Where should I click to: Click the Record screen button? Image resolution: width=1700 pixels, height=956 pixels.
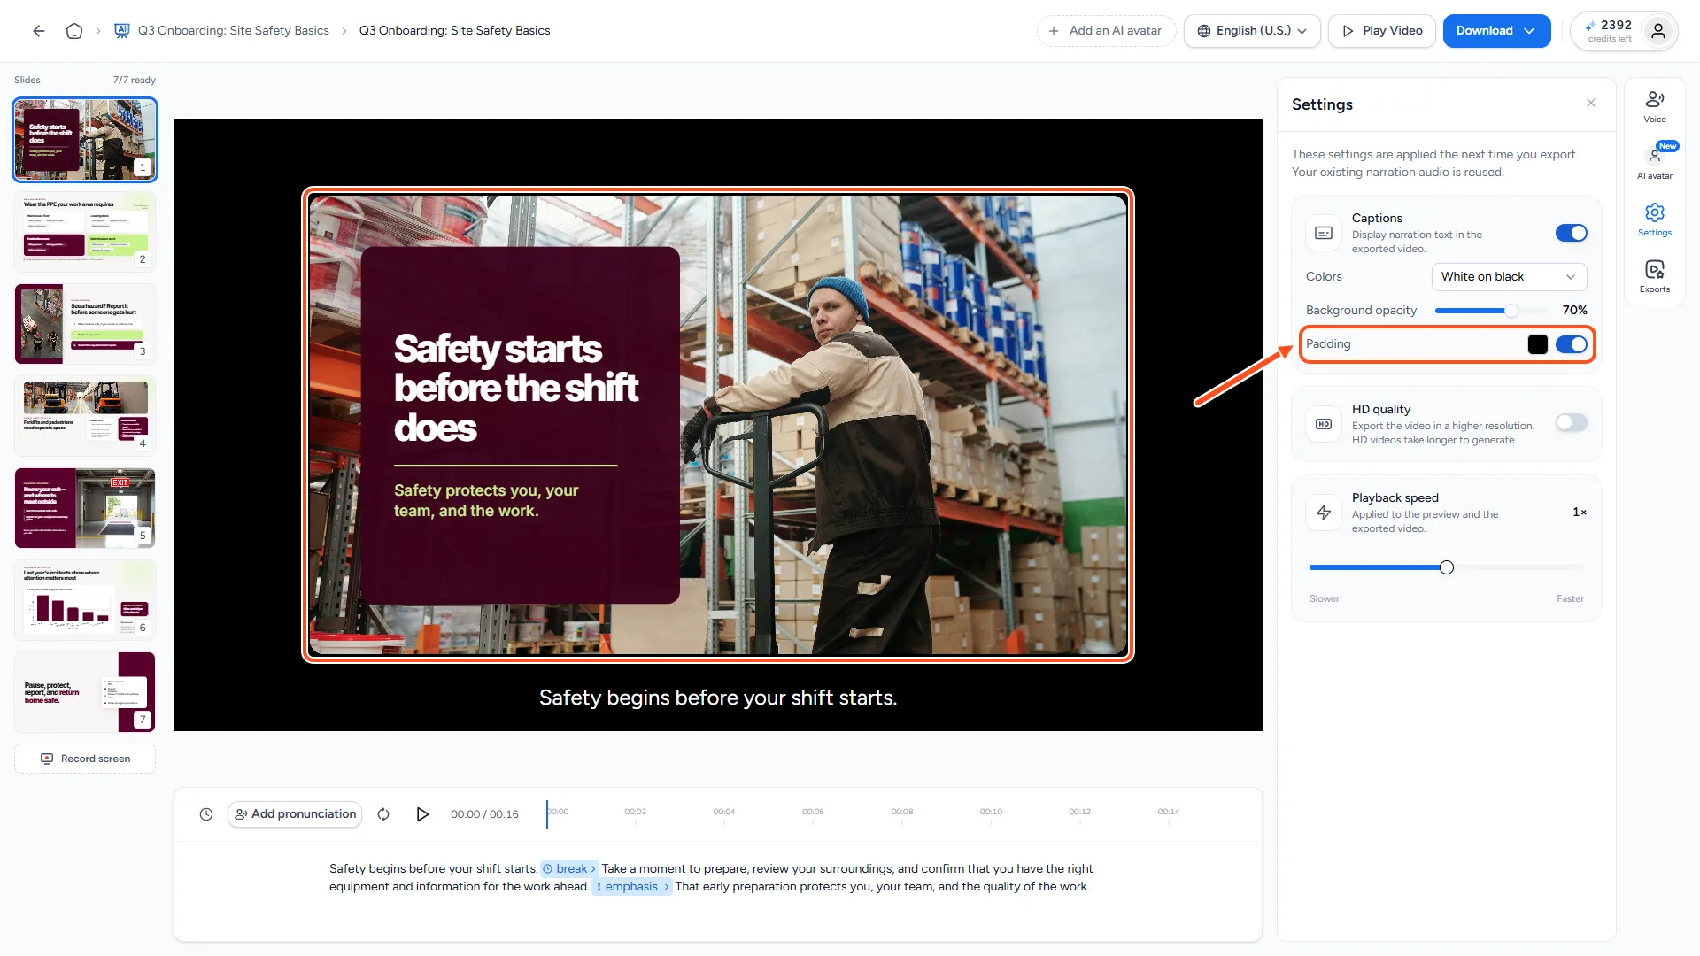(x=85, y=759)
